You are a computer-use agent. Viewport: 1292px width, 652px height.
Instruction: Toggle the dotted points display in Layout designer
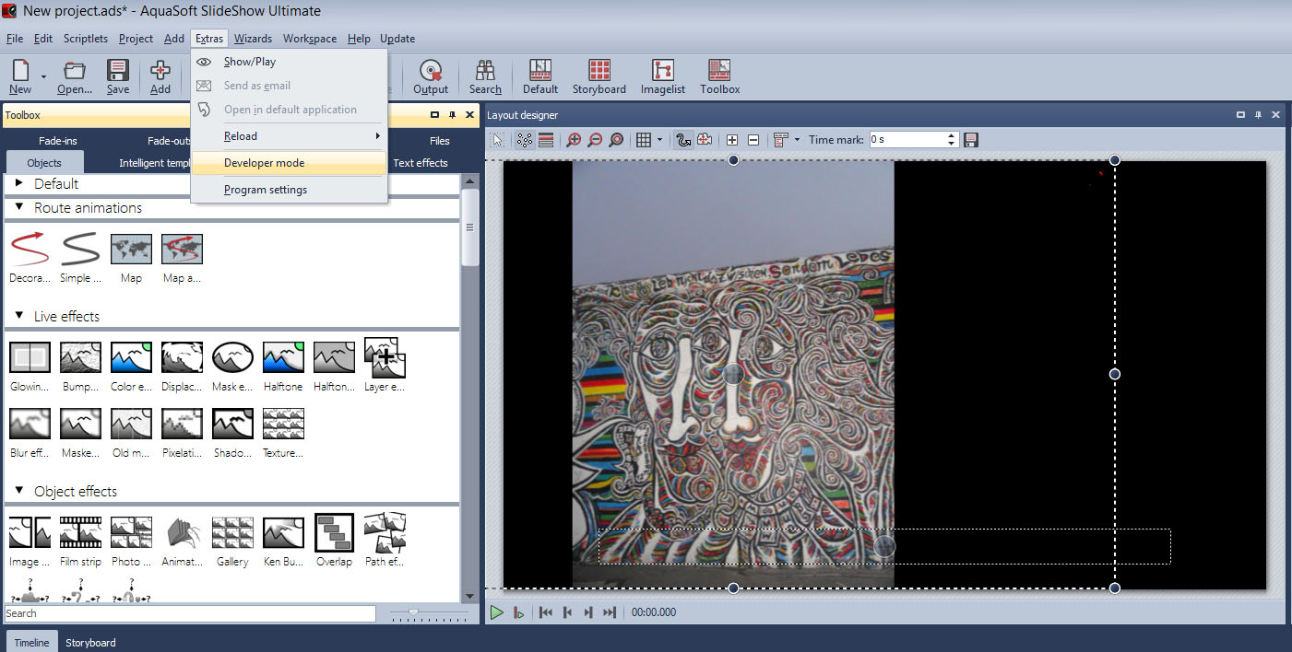tap(525, 140)
